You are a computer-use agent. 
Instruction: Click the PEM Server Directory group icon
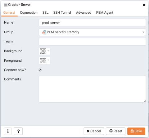pyautogui.click(x=44, y=32)
